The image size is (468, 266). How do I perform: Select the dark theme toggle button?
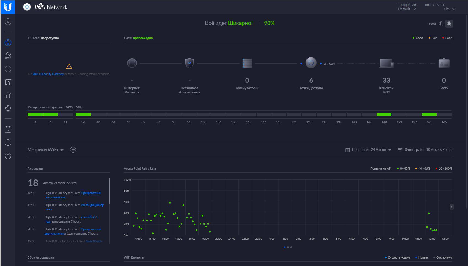point(449,24)
